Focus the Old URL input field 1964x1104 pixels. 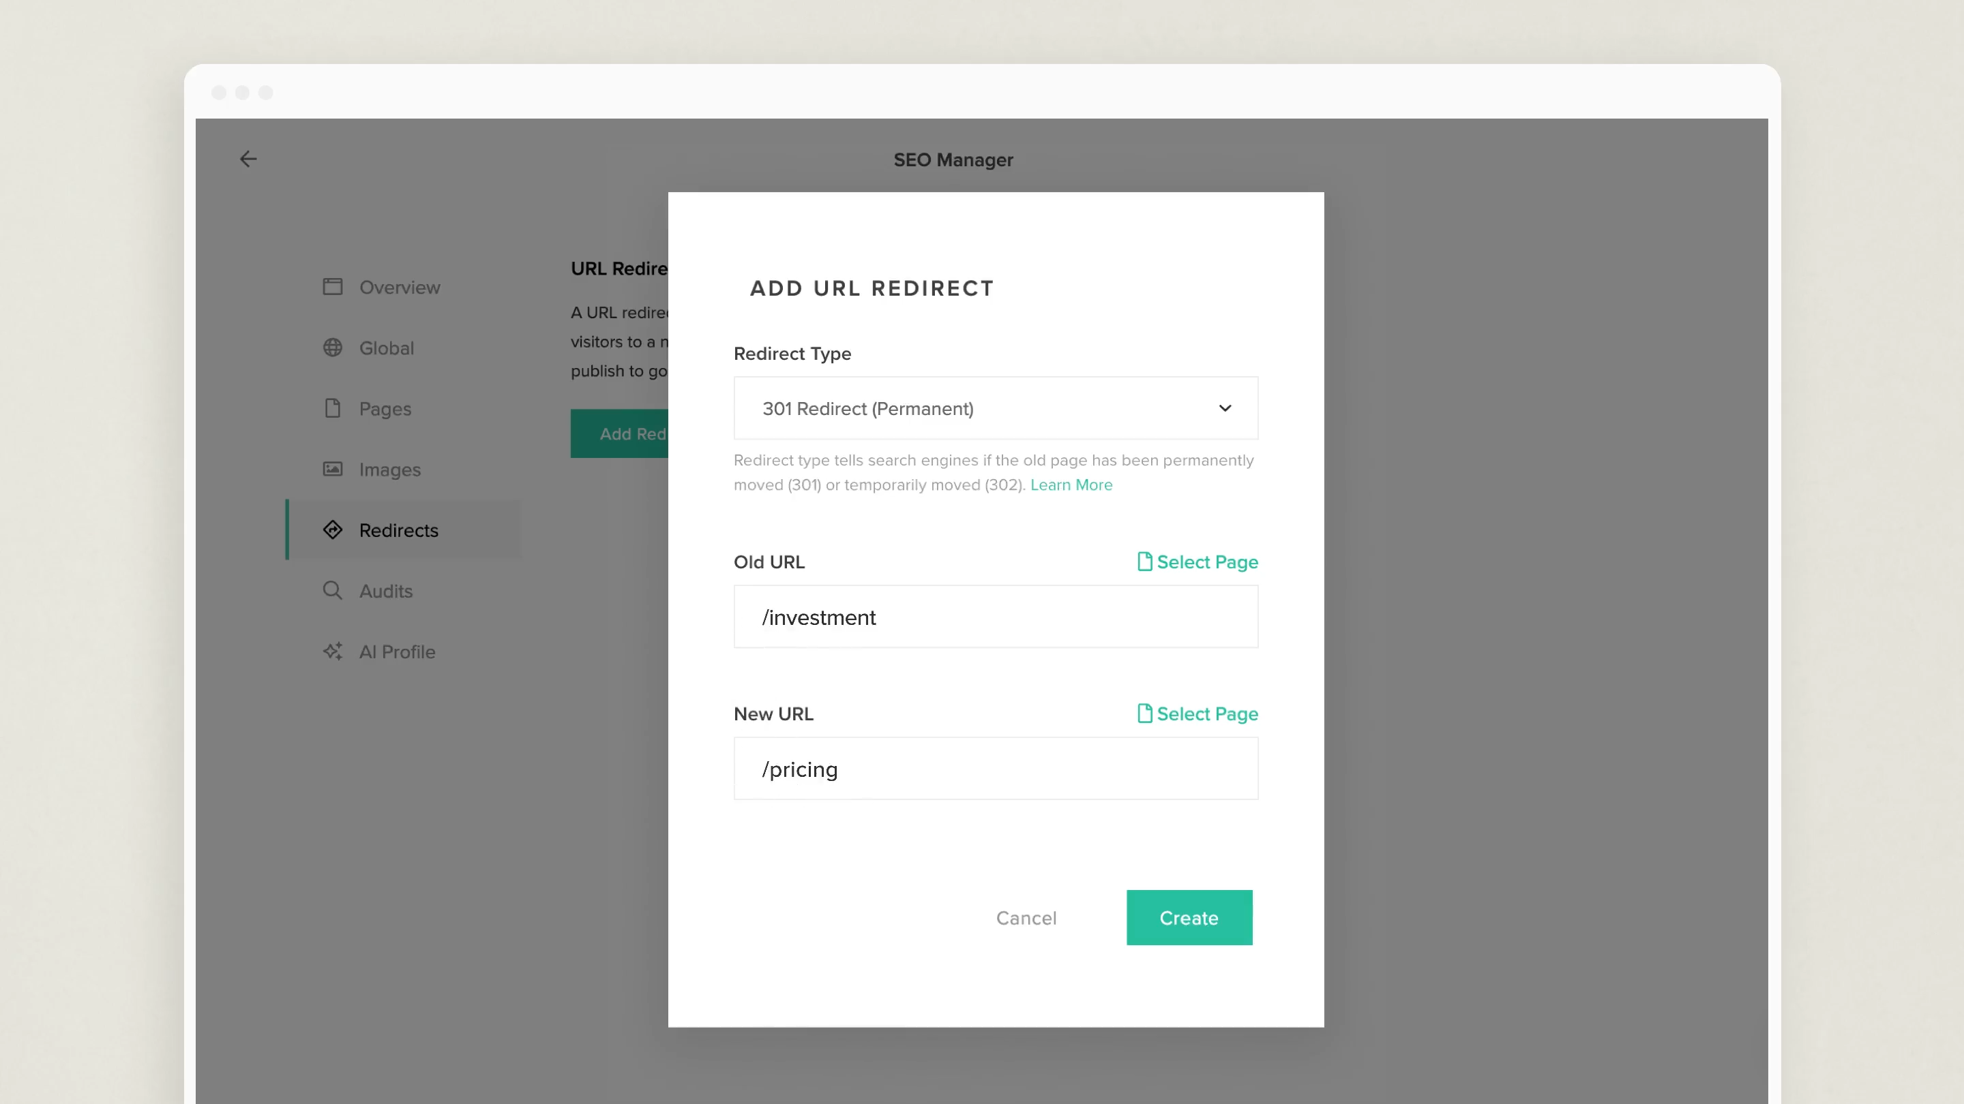[995, 617]
